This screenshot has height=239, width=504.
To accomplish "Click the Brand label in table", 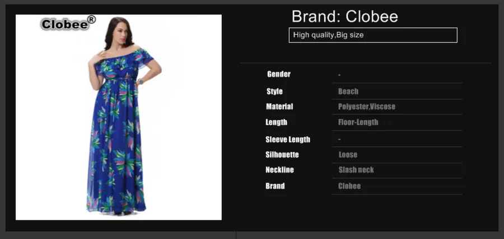I will pyautogui.click(x=275, y=186).
